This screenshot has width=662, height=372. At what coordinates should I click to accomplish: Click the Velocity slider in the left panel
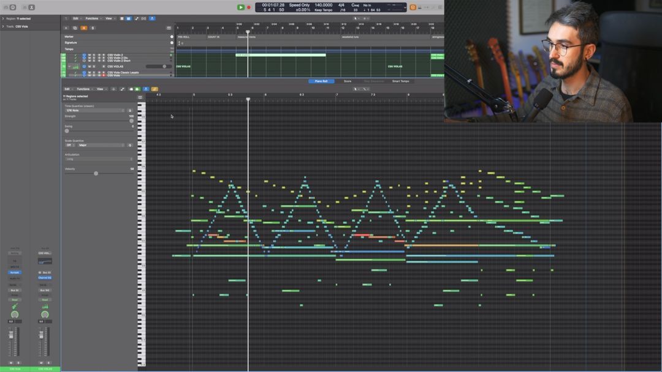(96, 173)
